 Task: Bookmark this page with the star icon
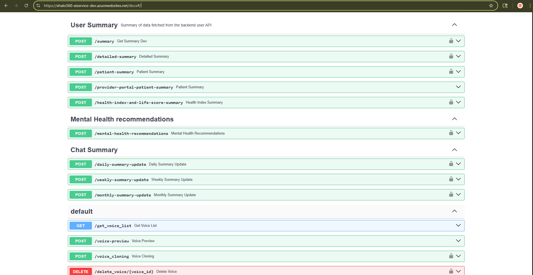tap(491, 6)
